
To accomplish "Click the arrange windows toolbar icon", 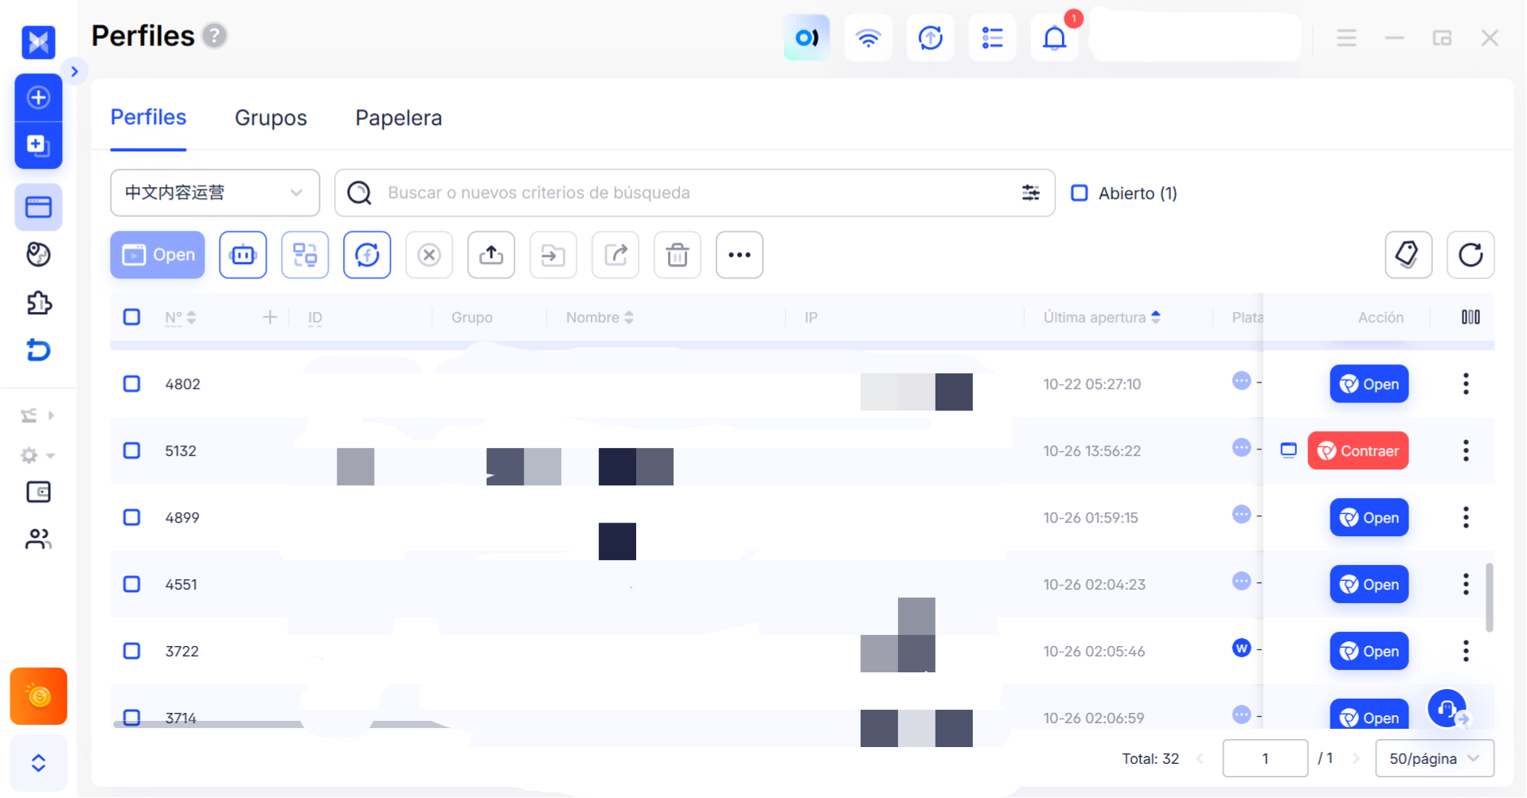I will click(x=305, y=255).
